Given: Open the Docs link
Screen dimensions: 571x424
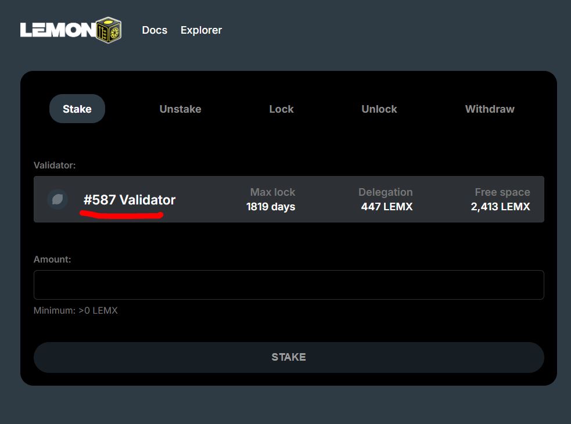Looking at the screenshot, I should click(155, 30).
